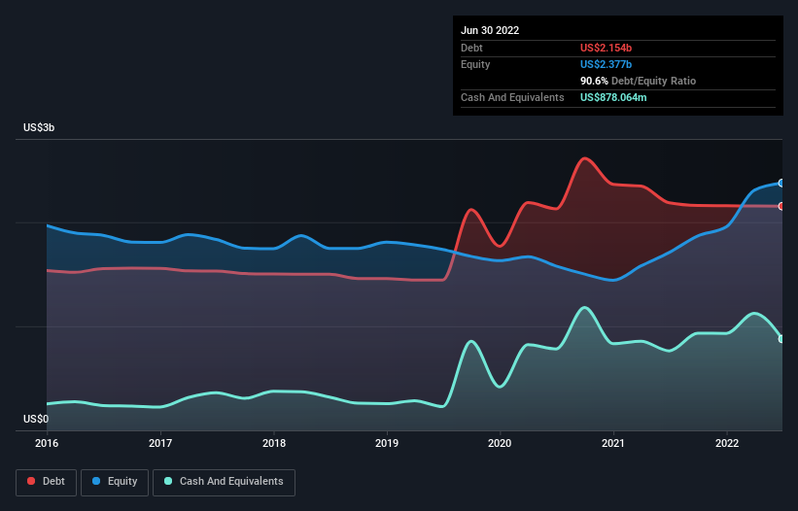Select the 2019 x-axis label

[x=387, y=443]
